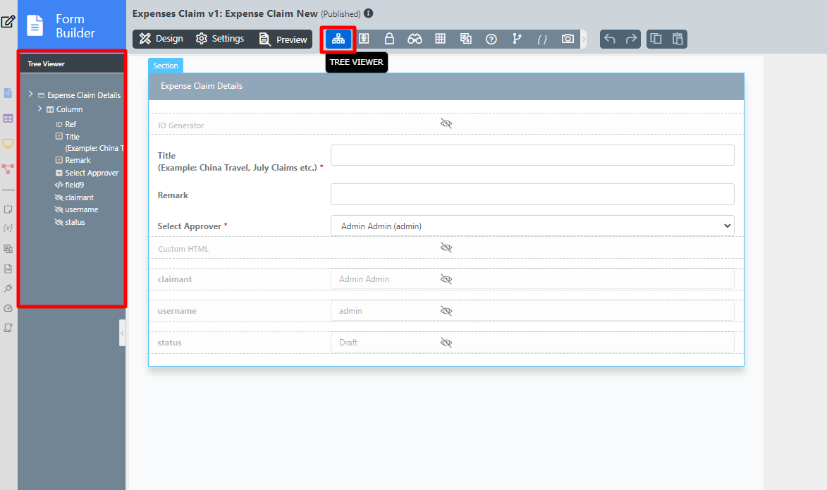Toggle hidden eye icon on ID Generator row
The image size is (827, 490).
446,123
